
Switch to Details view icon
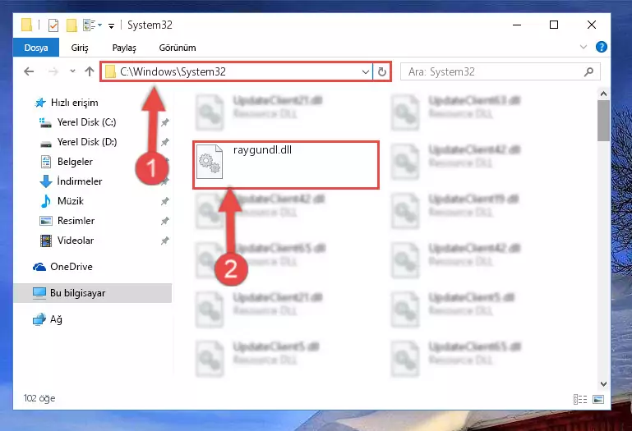click(x=580, y=399)
